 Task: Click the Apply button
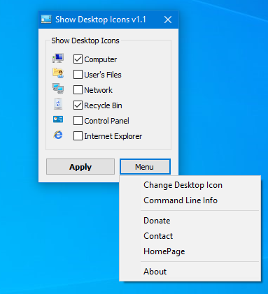[x=80, y=167]
